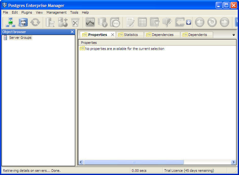This screenshot has height=175, width=239.
Task: Open the Help menu
Action: pos(85,12)
